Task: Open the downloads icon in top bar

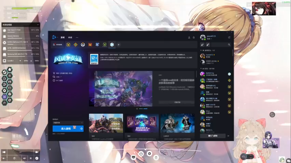Action: click(189, 37)
